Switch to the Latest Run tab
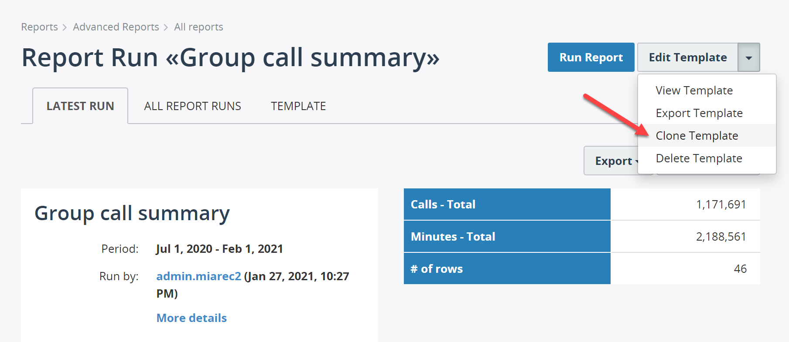789x342 pixels. [80, 106]
